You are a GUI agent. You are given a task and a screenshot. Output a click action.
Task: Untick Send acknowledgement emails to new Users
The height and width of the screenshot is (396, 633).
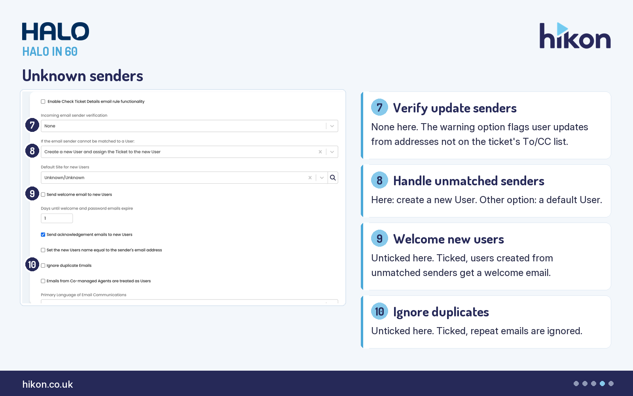click(43, 234)
